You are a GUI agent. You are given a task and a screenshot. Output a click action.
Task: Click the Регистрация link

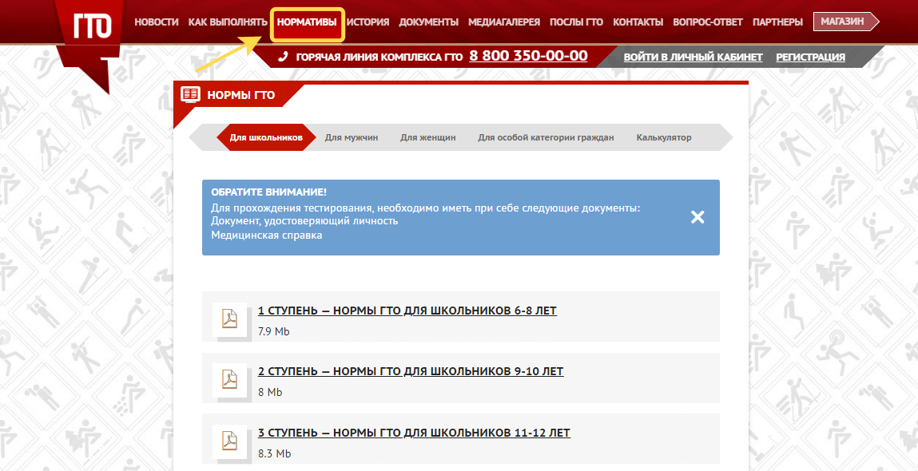click(x=810, y=57)
